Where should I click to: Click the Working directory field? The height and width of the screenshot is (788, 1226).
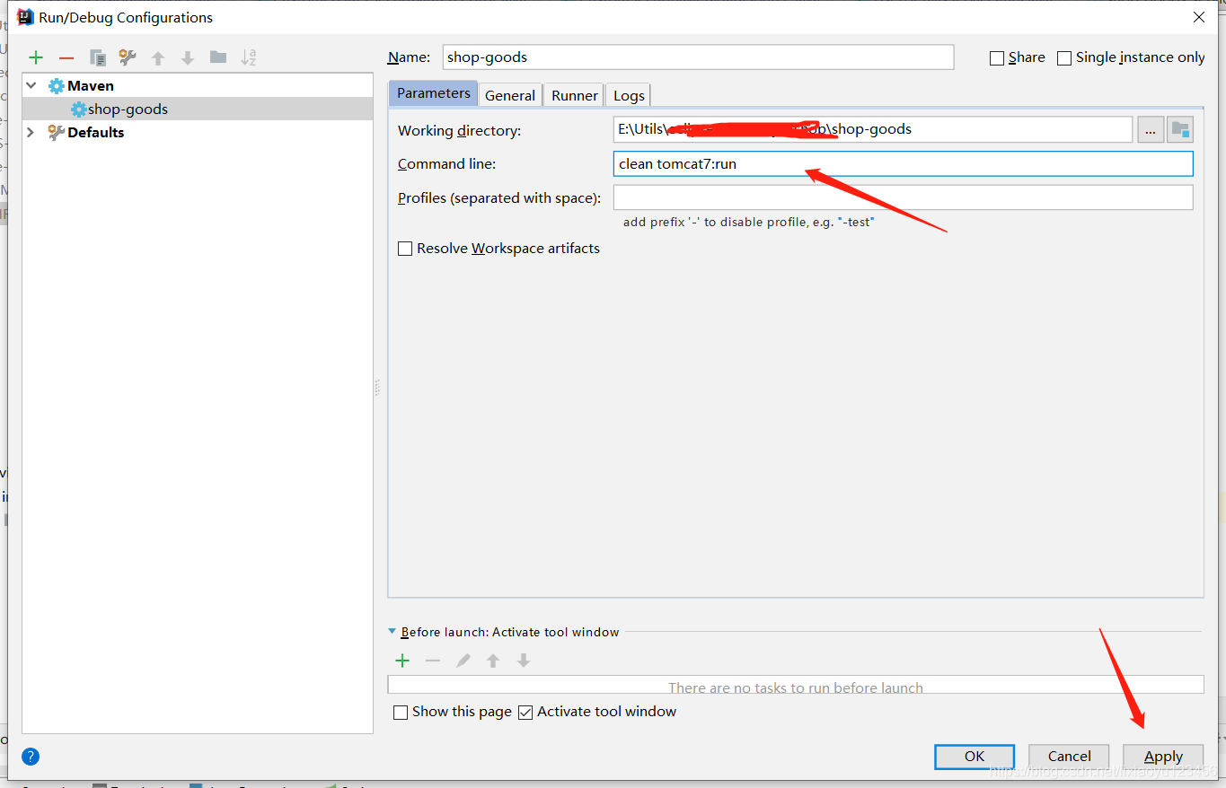click(x=873, y=129)
